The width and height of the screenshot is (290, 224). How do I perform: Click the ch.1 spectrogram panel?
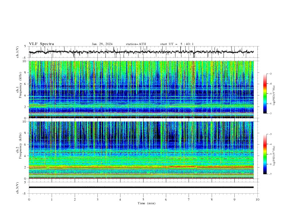tap(141, 89)
